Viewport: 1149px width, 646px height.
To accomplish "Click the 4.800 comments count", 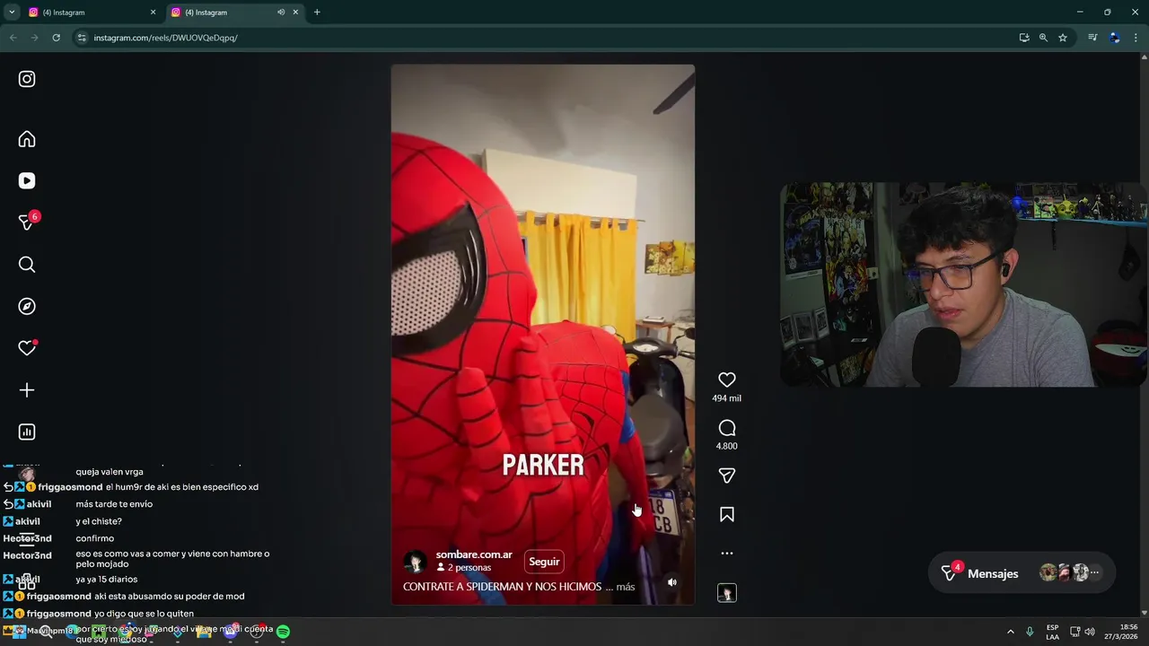I will pyautogui.click(x=727, y=446).
